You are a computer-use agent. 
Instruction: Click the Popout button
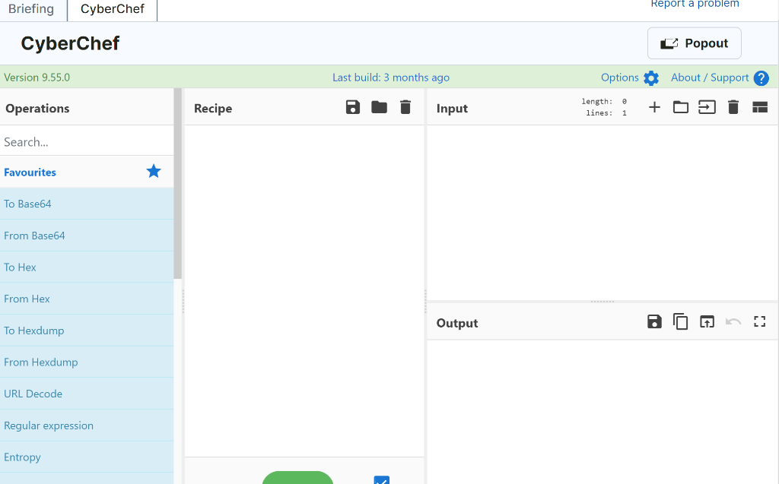pos(694,43)
